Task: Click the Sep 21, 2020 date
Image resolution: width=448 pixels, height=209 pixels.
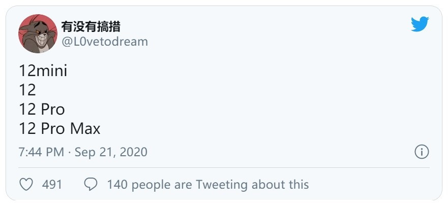Action: (111, 152)
